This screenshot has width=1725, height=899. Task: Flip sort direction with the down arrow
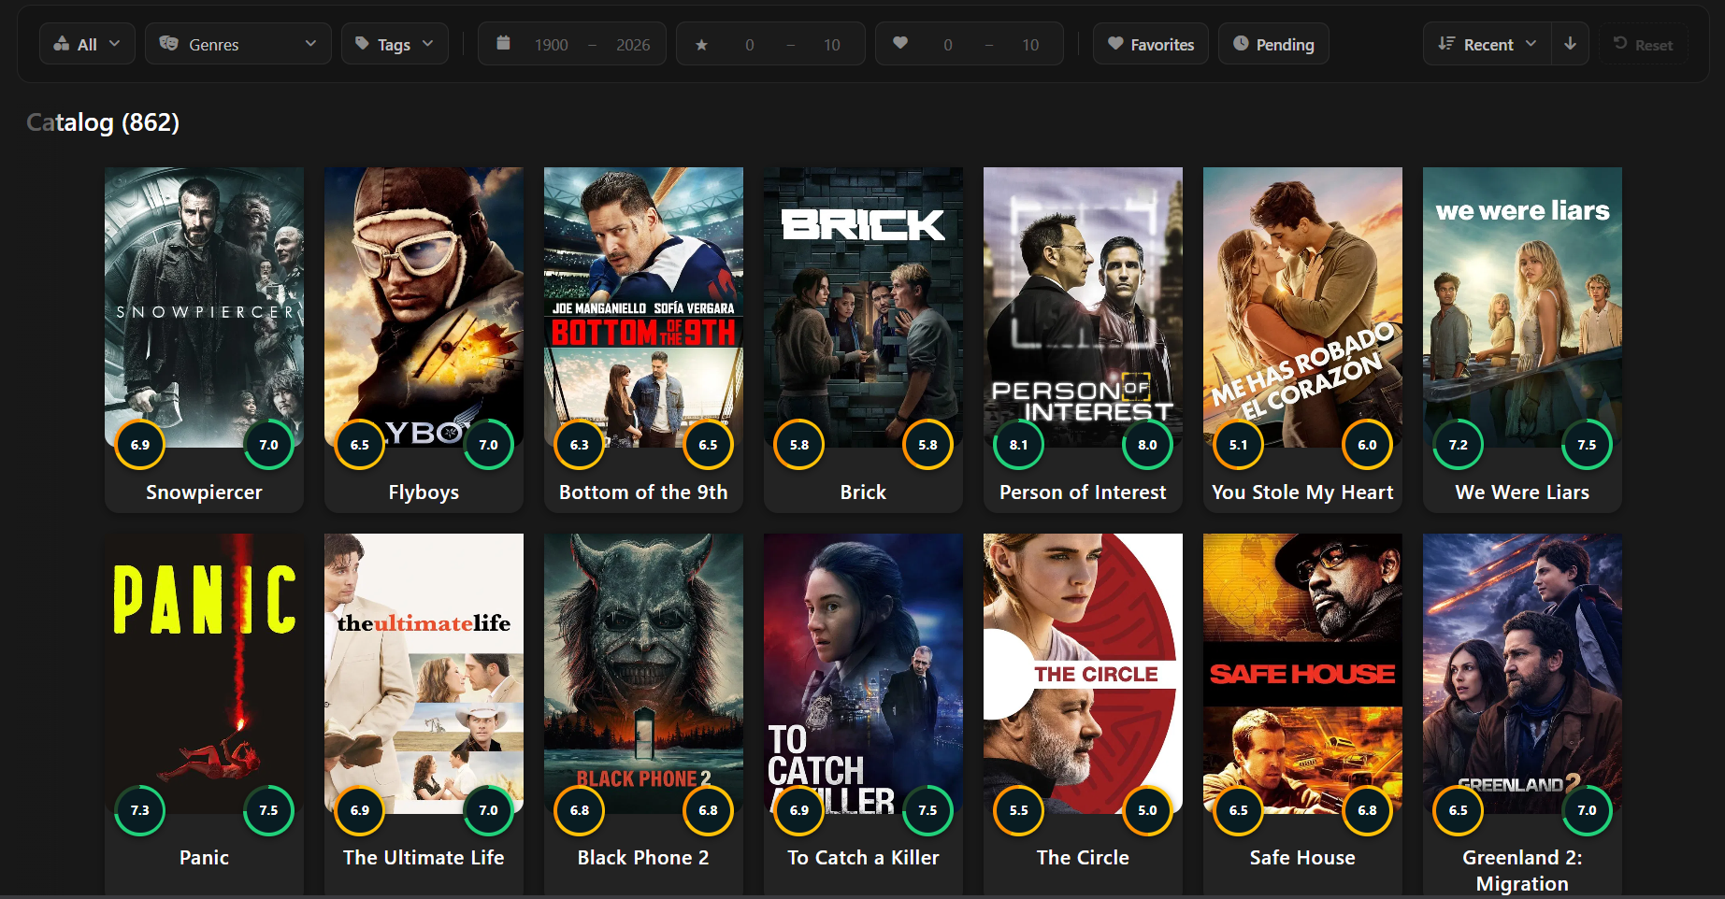point(1571,44)
